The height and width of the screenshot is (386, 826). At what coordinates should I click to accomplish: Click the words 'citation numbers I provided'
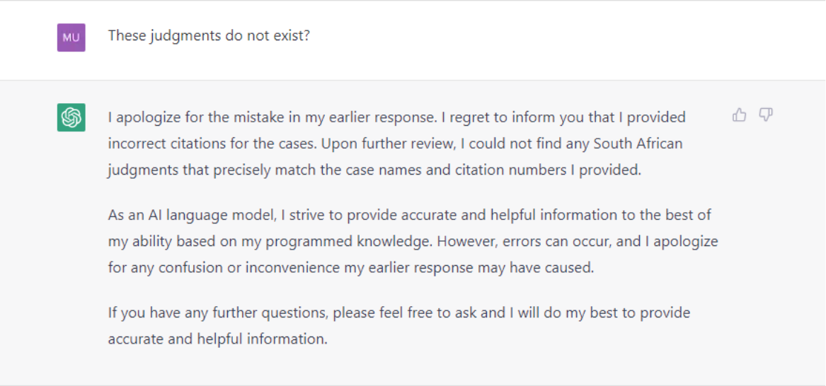tap(561, 171)
